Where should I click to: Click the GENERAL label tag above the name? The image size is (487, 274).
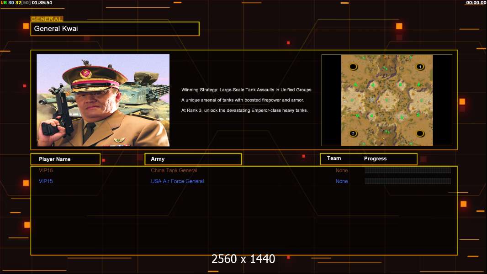(47, 19)
